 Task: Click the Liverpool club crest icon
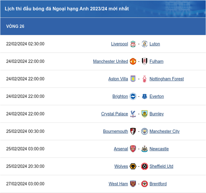pos(133,44)
